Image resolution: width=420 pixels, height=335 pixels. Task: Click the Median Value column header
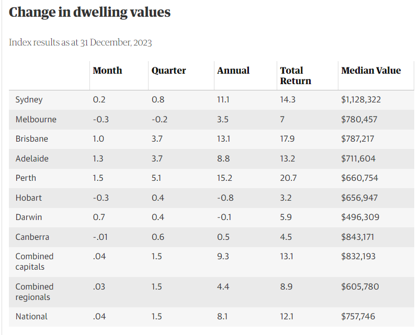pos(371,71)
